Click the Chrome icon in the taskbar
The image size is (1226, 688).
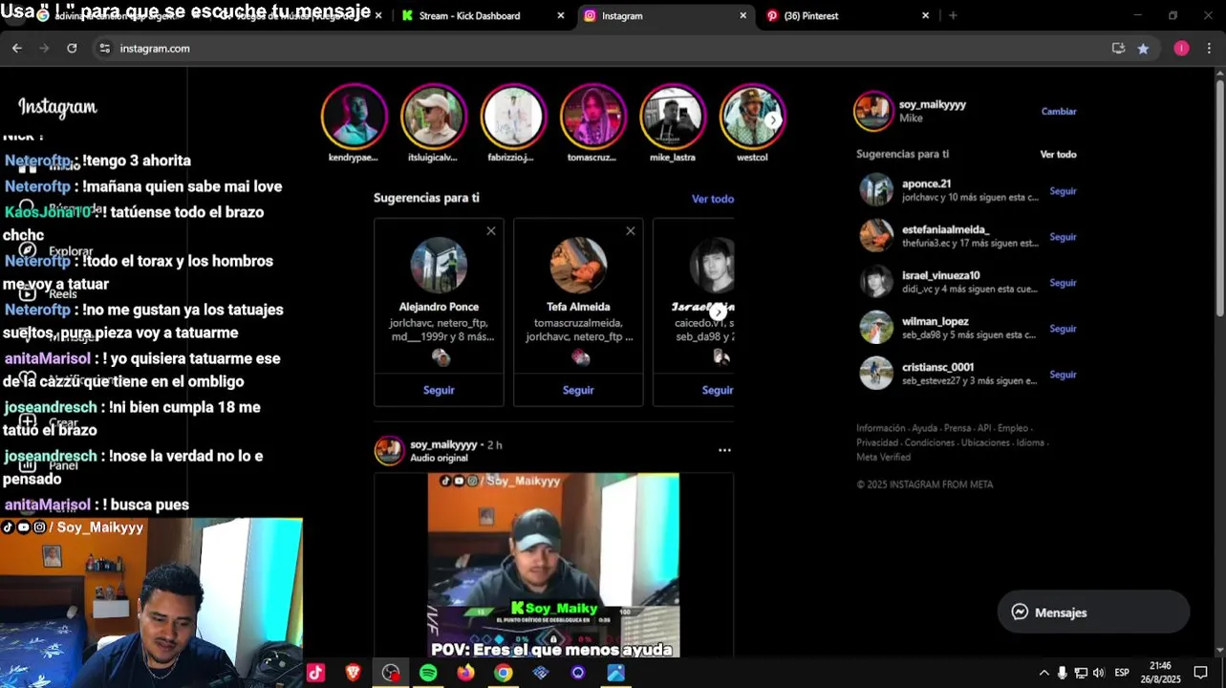[x=503, y=673]
